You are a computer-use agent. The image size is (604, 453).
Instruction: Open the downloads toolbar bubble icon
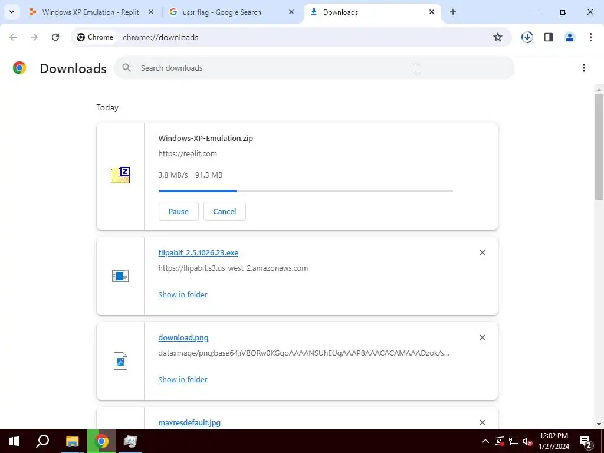tap(527, 37)
